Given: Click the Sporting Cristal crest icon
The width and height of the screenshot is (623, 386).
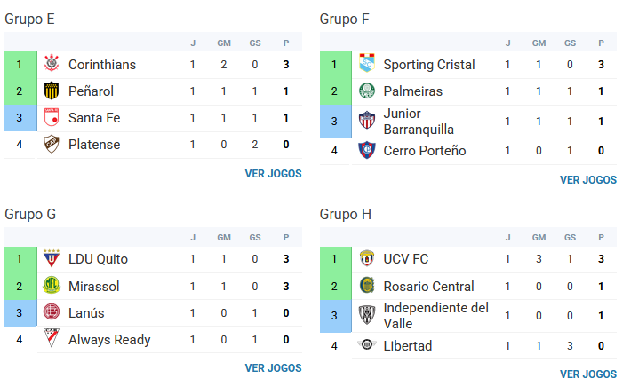Looking at the screenshot, I should (366, 64).
